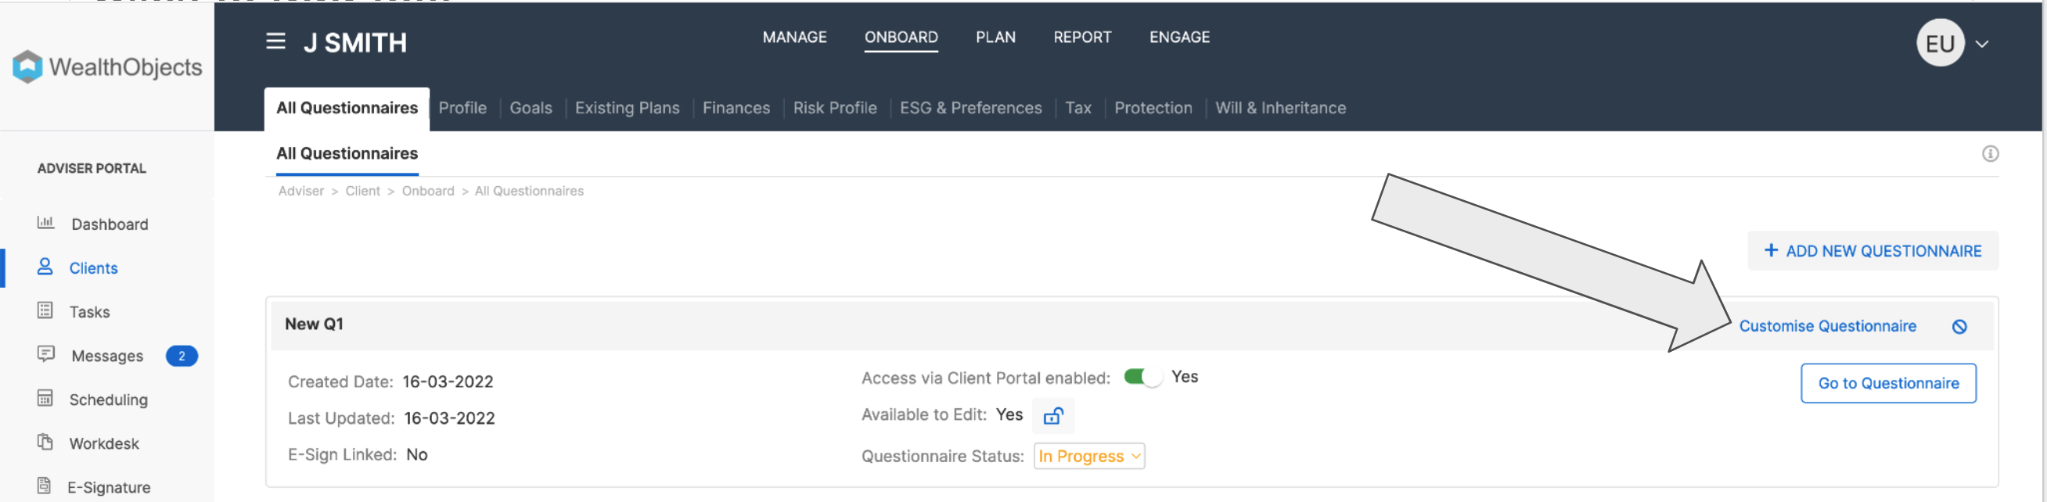Click the Customise Questionnaire link

[x=1827, y=327]
